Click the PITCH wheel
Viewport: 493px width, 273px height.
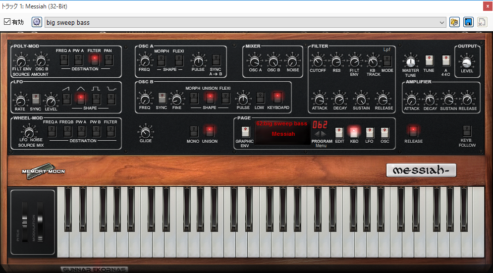click(x=24, y=222)
